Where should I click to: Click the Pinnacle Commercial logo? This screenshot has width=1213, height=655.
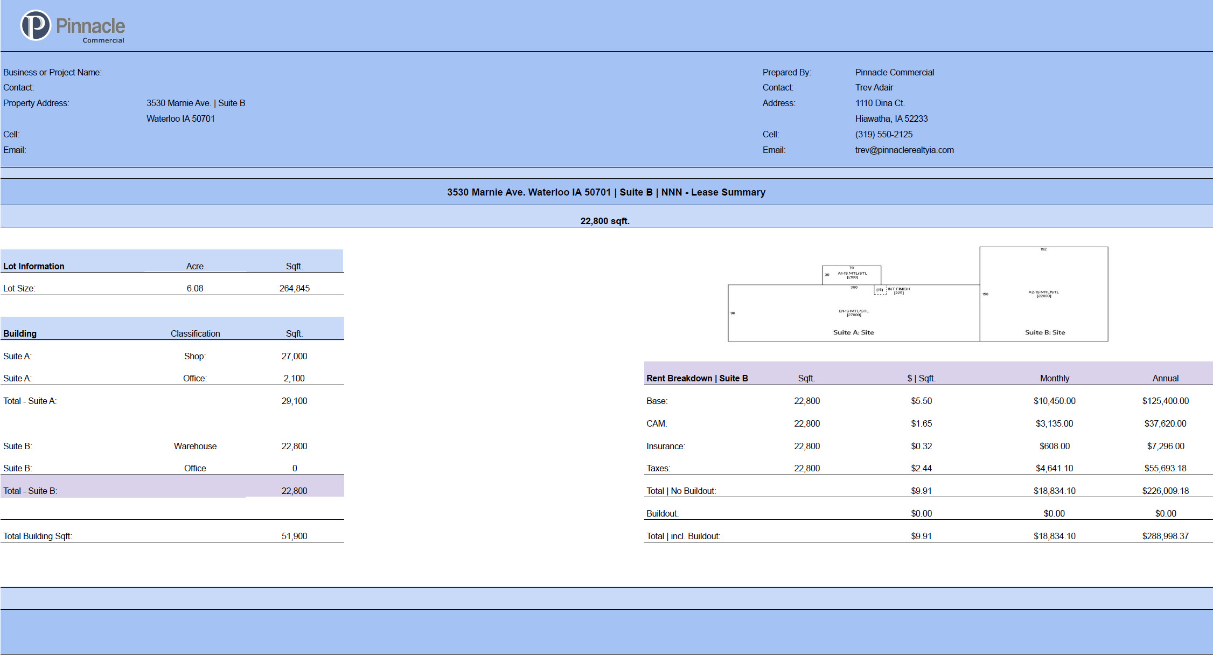[x=73, y=26]
